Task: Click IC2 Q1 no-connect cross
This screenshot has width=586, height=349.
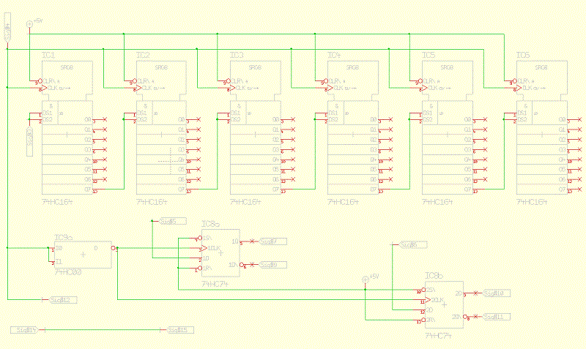Action: click(199, 130)
